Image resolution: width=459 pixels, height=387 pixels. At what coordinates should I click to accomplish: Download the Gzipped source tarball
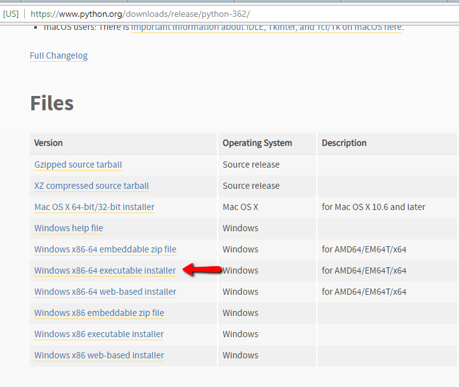tap(78, 165)
